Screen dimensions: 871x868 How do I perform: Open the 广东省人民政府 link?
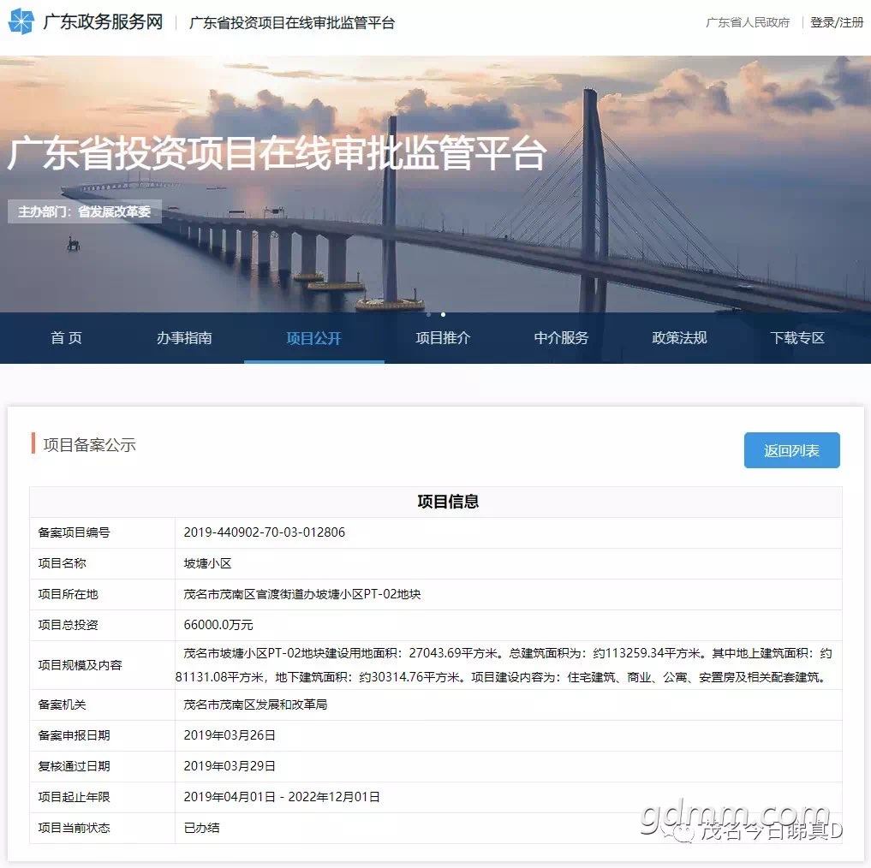pyautogui.click(x=748, y=23)
